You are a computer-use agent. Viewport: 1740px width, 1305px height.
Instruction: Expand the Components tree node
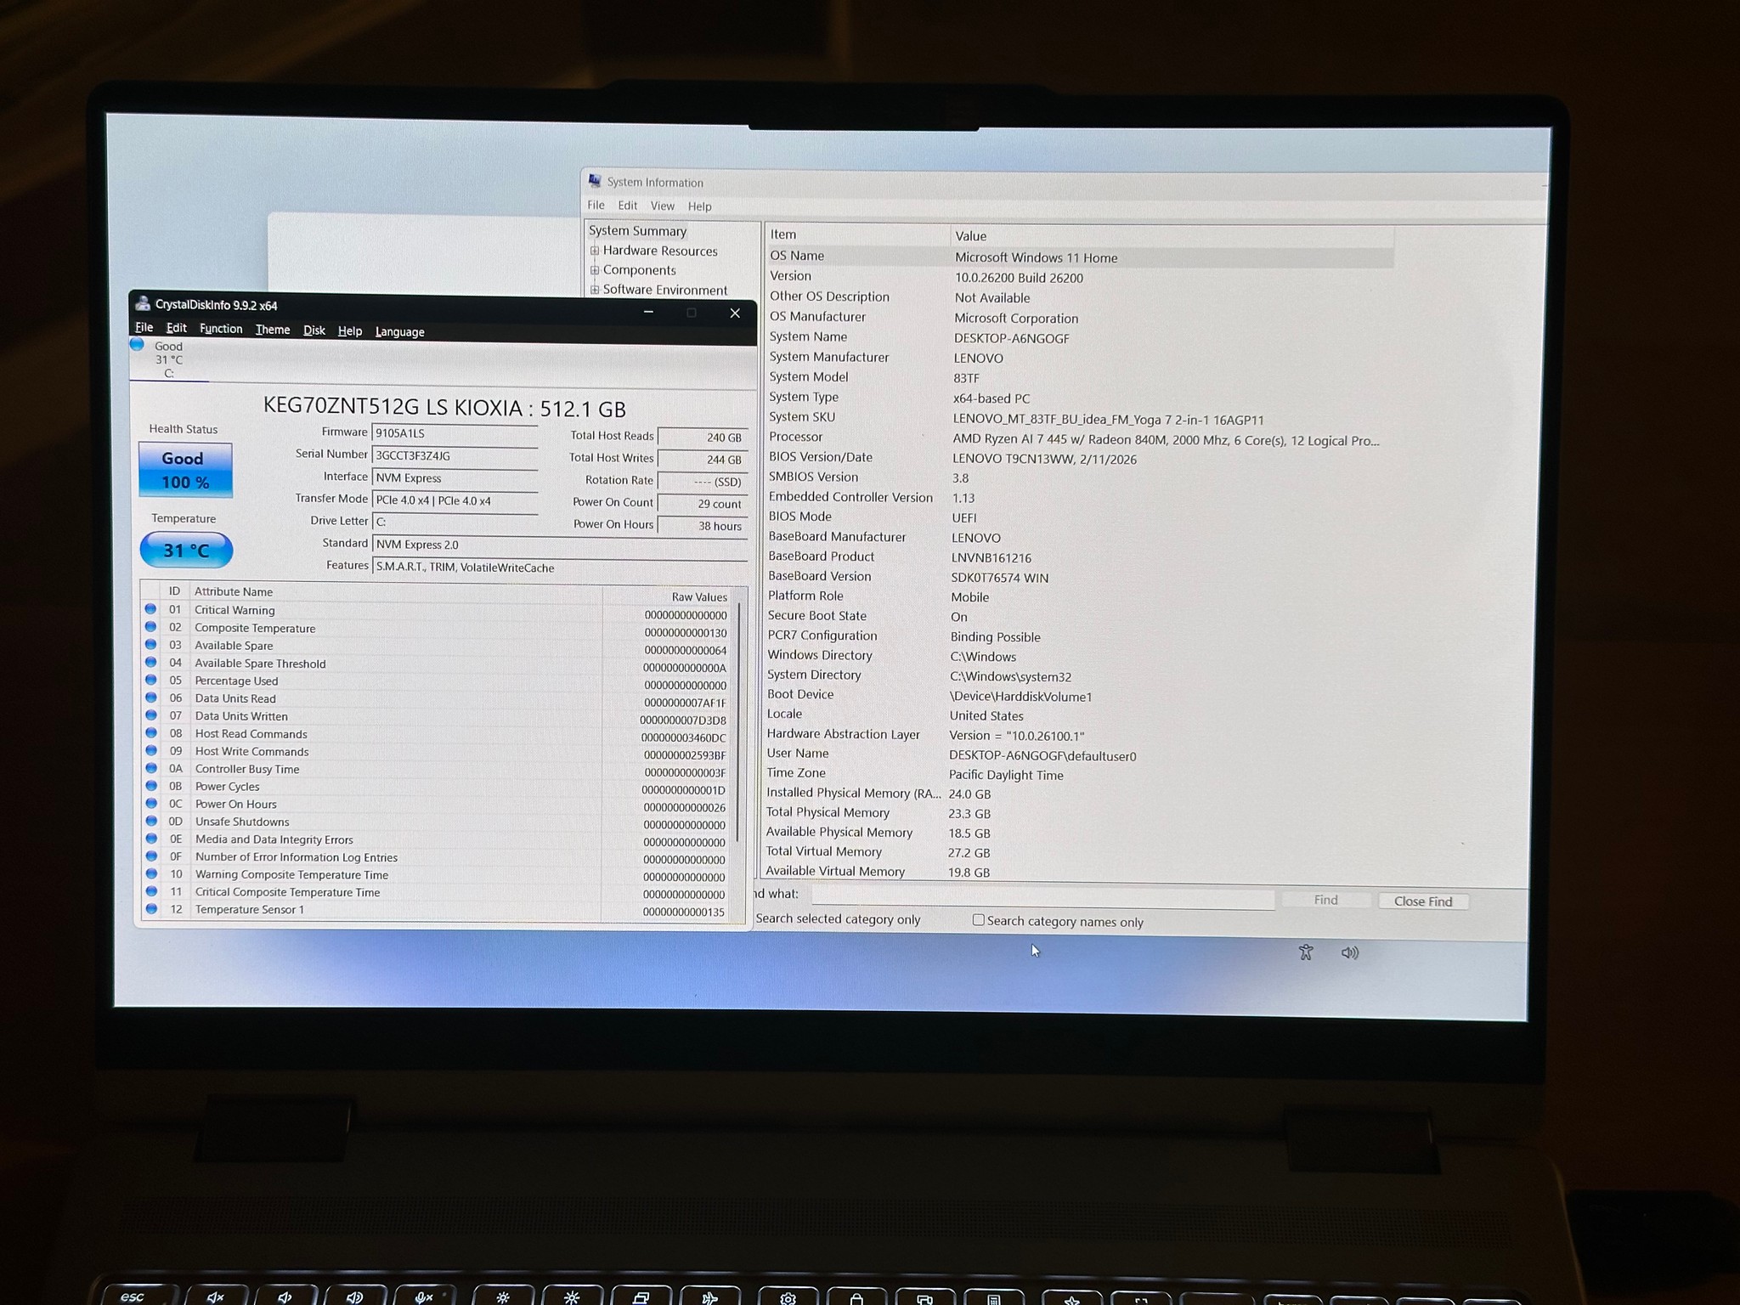pyautogui.click(x=595, y=270)
